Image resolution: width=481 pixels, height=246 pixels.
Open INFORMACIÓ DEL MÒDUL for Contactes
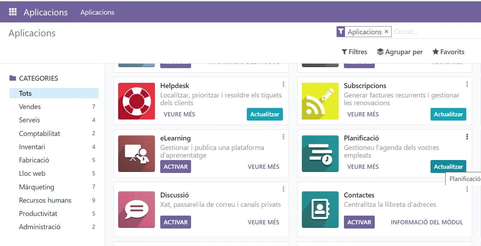427,222
